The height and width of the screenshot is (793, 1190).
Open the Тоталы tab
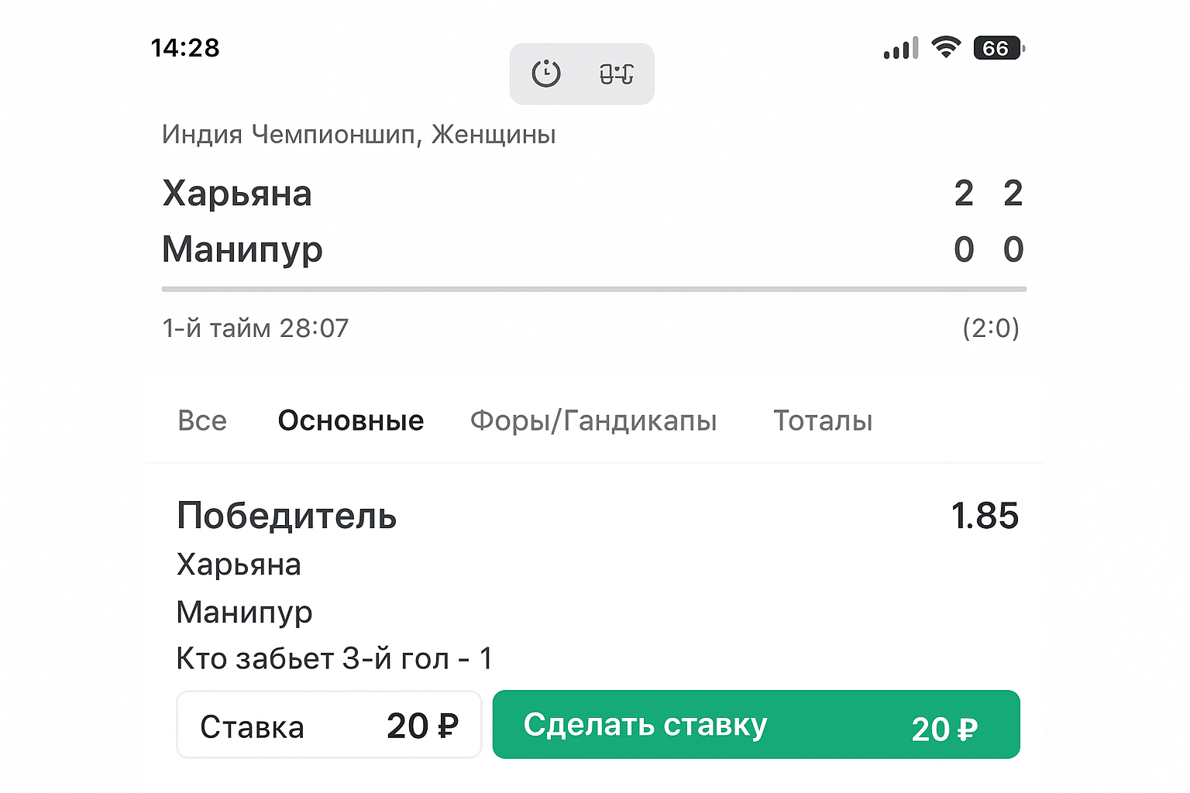[823, 421]
